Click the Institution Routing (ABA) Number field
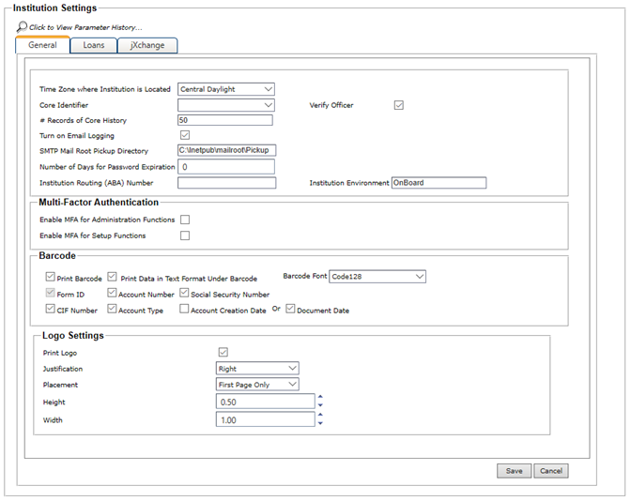Image resolution: width=631 pixels, height=501 pixels. tap(225, 183)
